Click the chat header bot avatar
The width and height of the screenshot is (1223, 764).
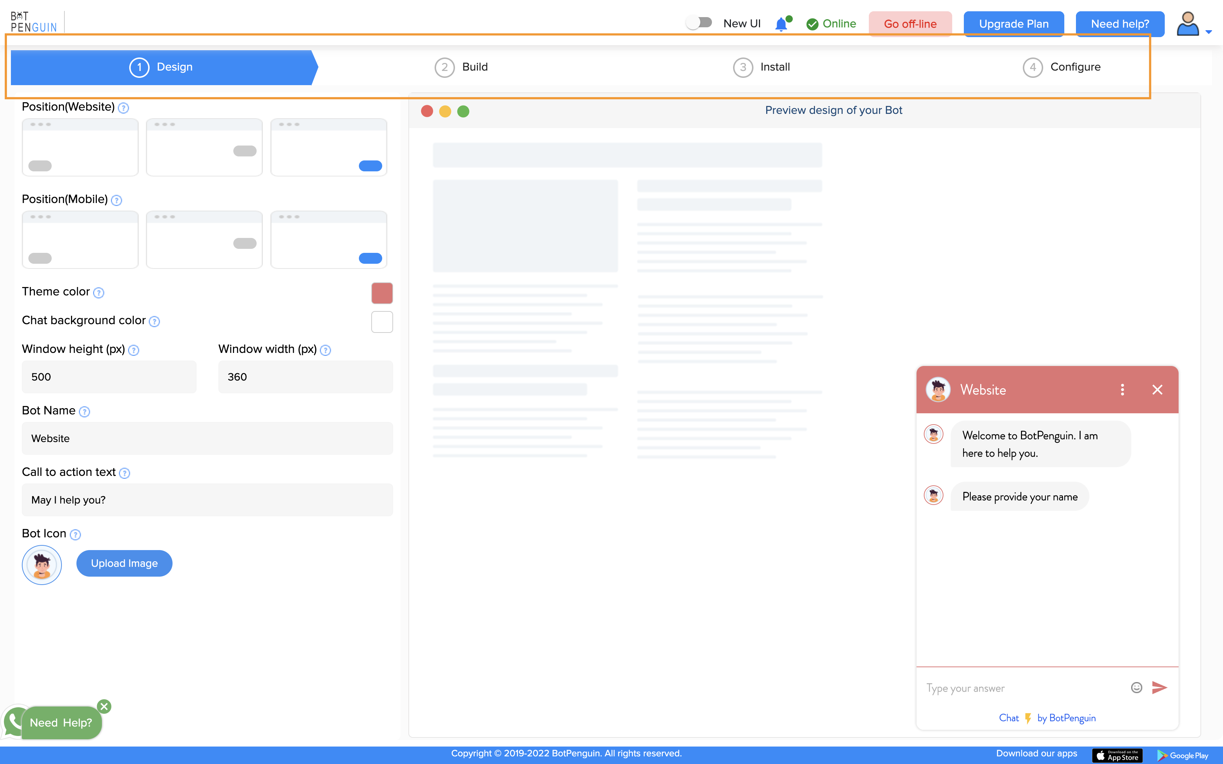(x=938, y=390)
